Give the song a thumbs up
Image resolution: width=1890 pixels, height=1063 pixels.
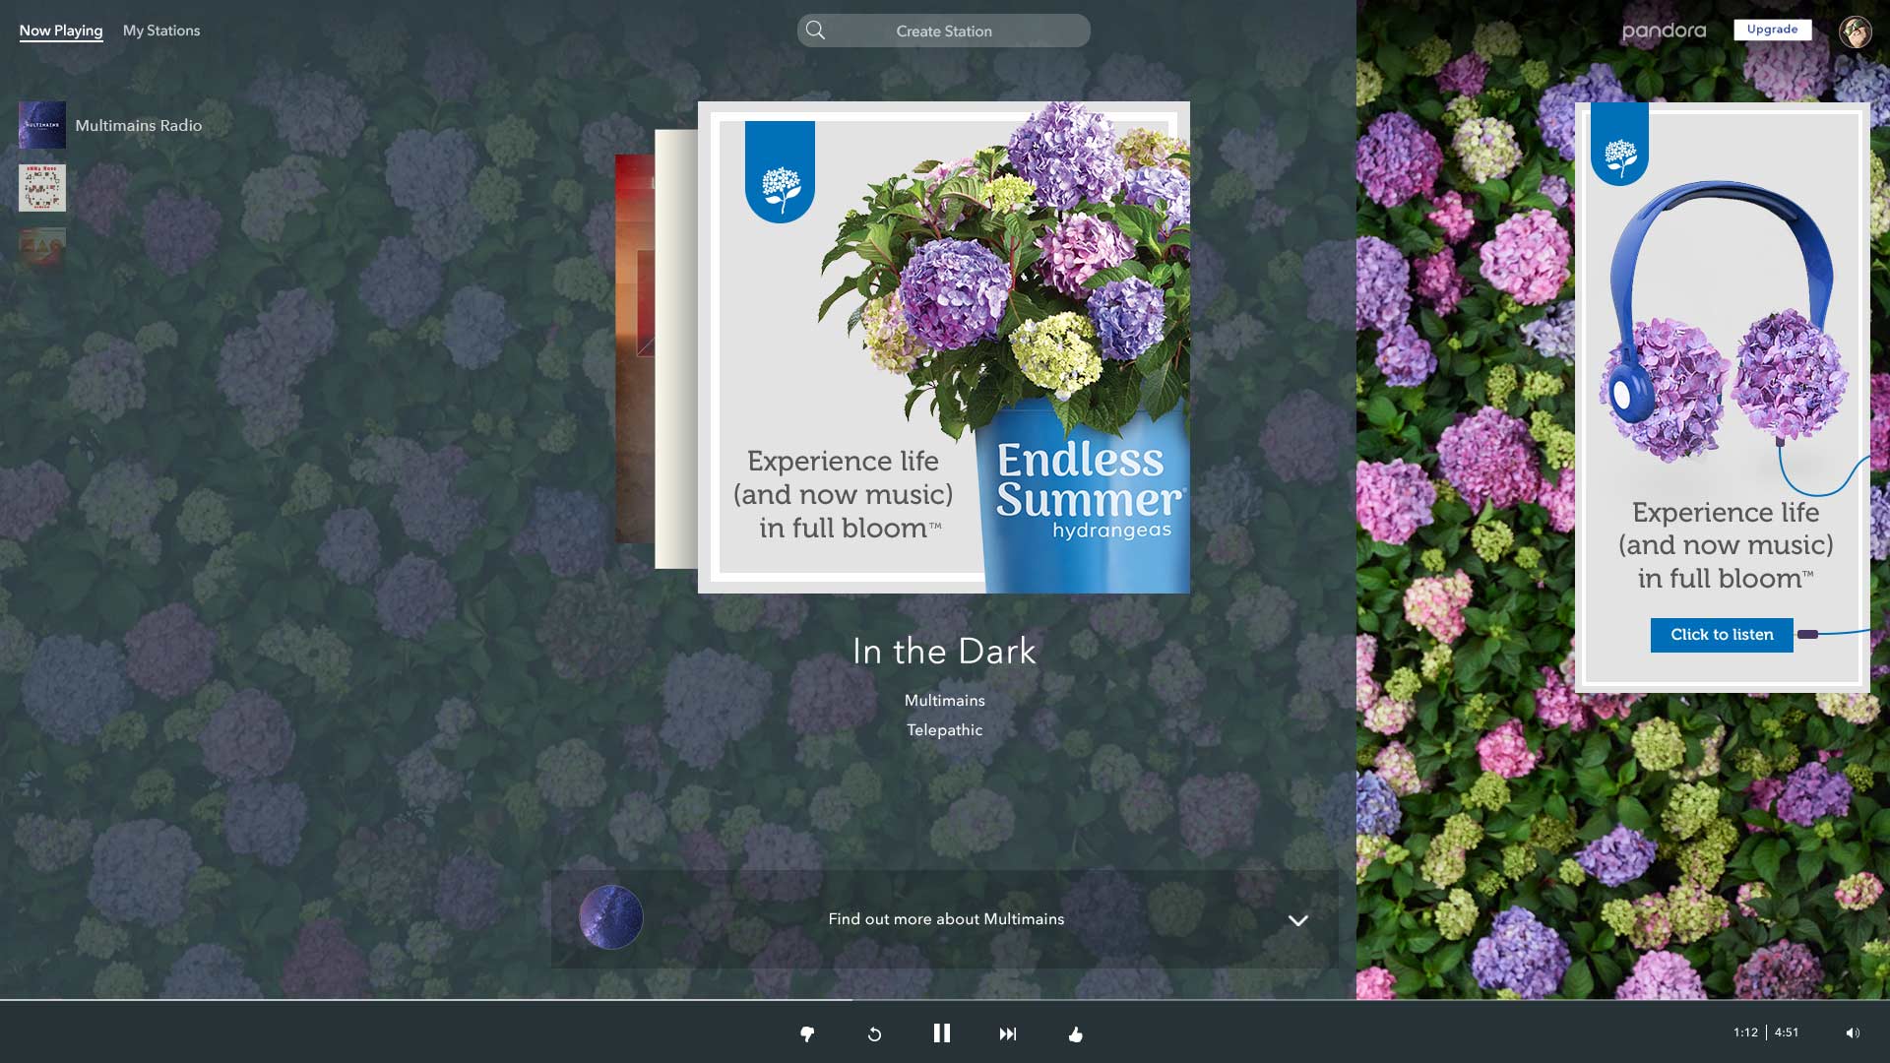pos(1075,1033)
